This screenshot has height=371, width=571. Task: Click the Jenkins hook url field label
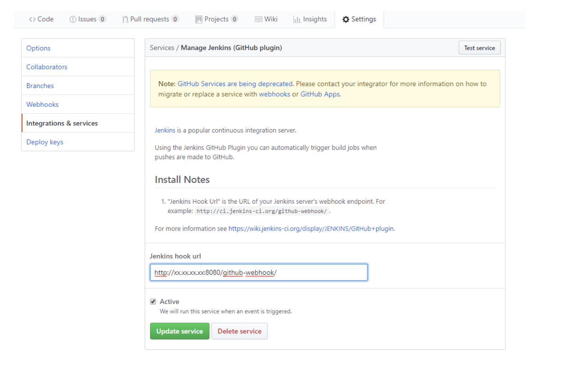click(x=175, y=256)
